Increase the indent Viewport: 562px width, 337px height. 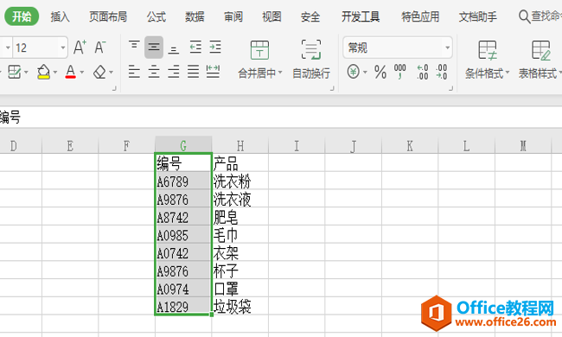tap(215, 47)
